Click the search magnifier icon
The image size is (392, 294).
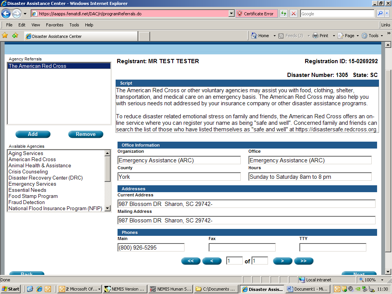[380, 13]
